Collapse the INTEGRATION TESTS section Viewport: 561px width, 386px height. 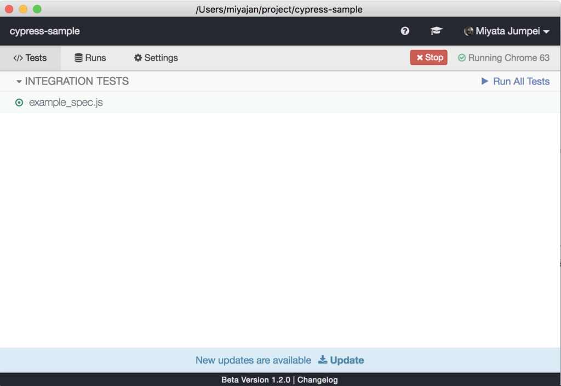72,81
